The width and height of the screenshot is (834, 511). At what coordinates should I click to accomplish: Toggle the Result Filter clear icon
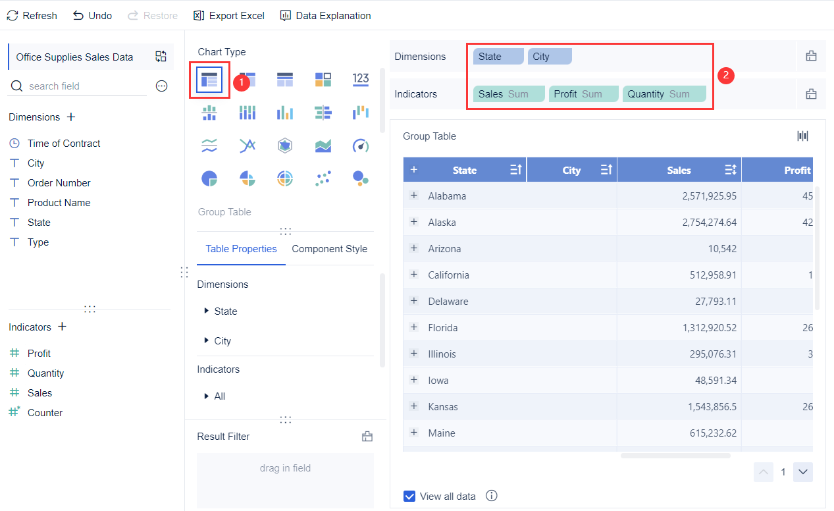(367, 436)
